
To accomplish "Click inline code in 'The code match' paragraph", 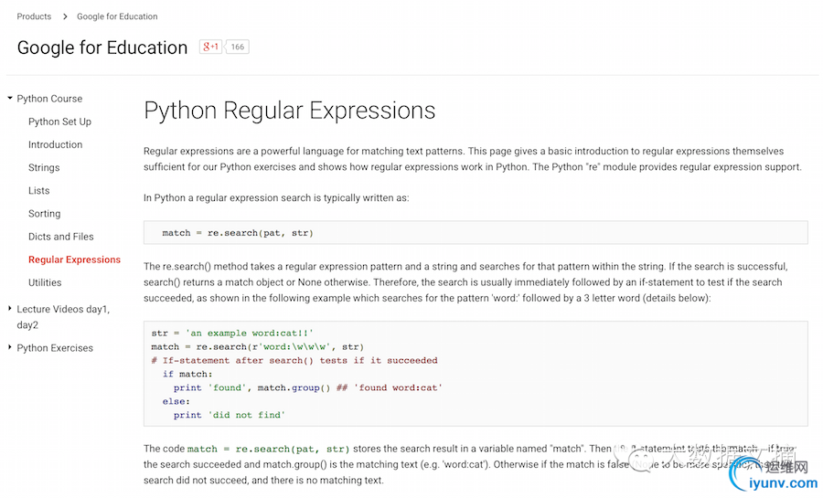I will [x=268, y=449].
